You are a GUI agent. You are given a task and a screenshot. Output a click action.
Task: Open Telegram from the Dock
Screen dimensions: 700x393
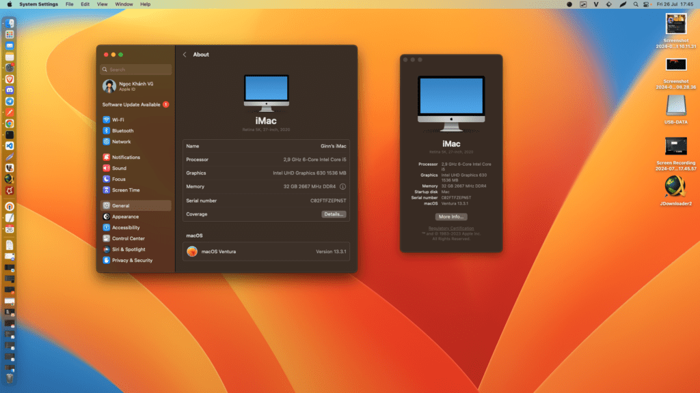[x=10, y=101]
